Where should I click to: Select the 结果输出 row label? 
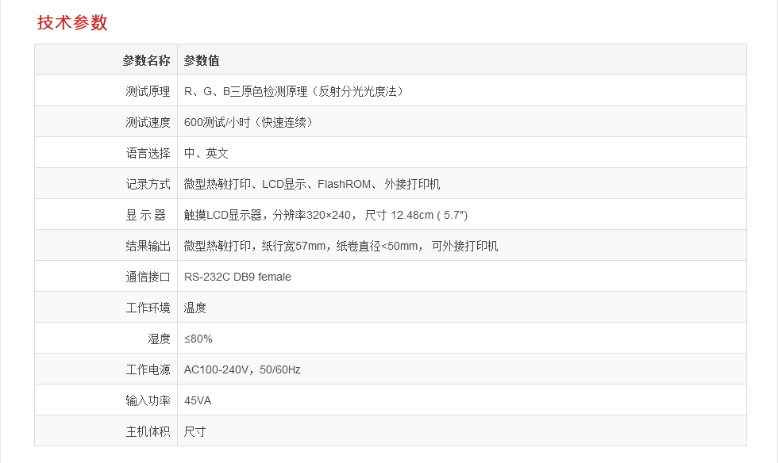click(148, 246)
